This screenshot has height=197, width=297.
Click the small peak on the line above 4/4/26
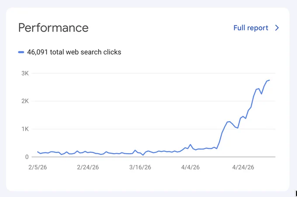point(190,144)
